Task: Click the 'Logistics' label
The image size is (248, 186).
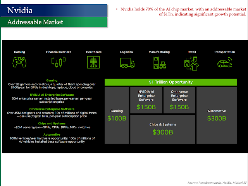Action: click(x=126, y=52)
